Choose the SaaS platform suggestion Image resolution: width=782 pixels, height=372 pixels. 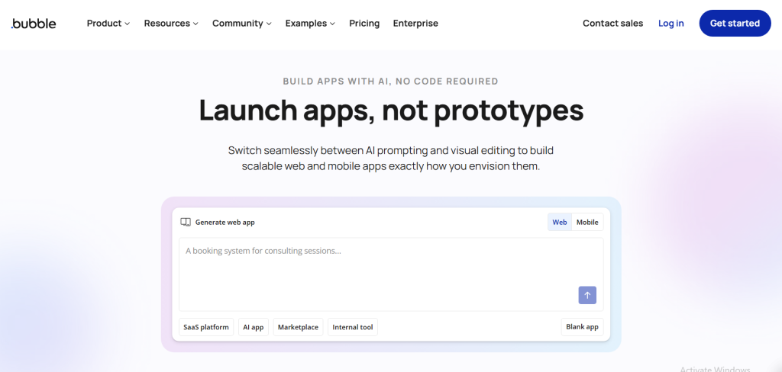pos(206,327)
